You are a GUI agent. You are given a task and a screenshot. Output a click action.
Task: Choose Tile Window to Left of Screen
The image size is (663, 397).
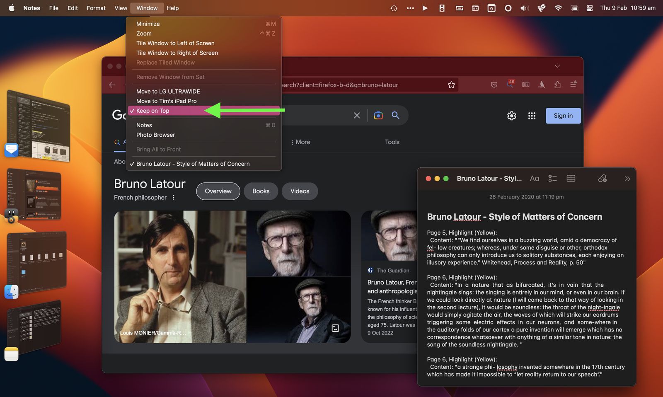(x=175, y=43)
